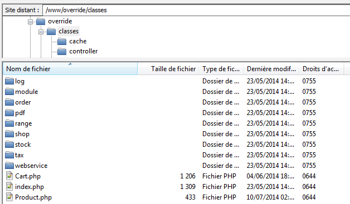Select the webservice folder name
Viewport: 350px width, 204px height.
click(x=31, y=166)
